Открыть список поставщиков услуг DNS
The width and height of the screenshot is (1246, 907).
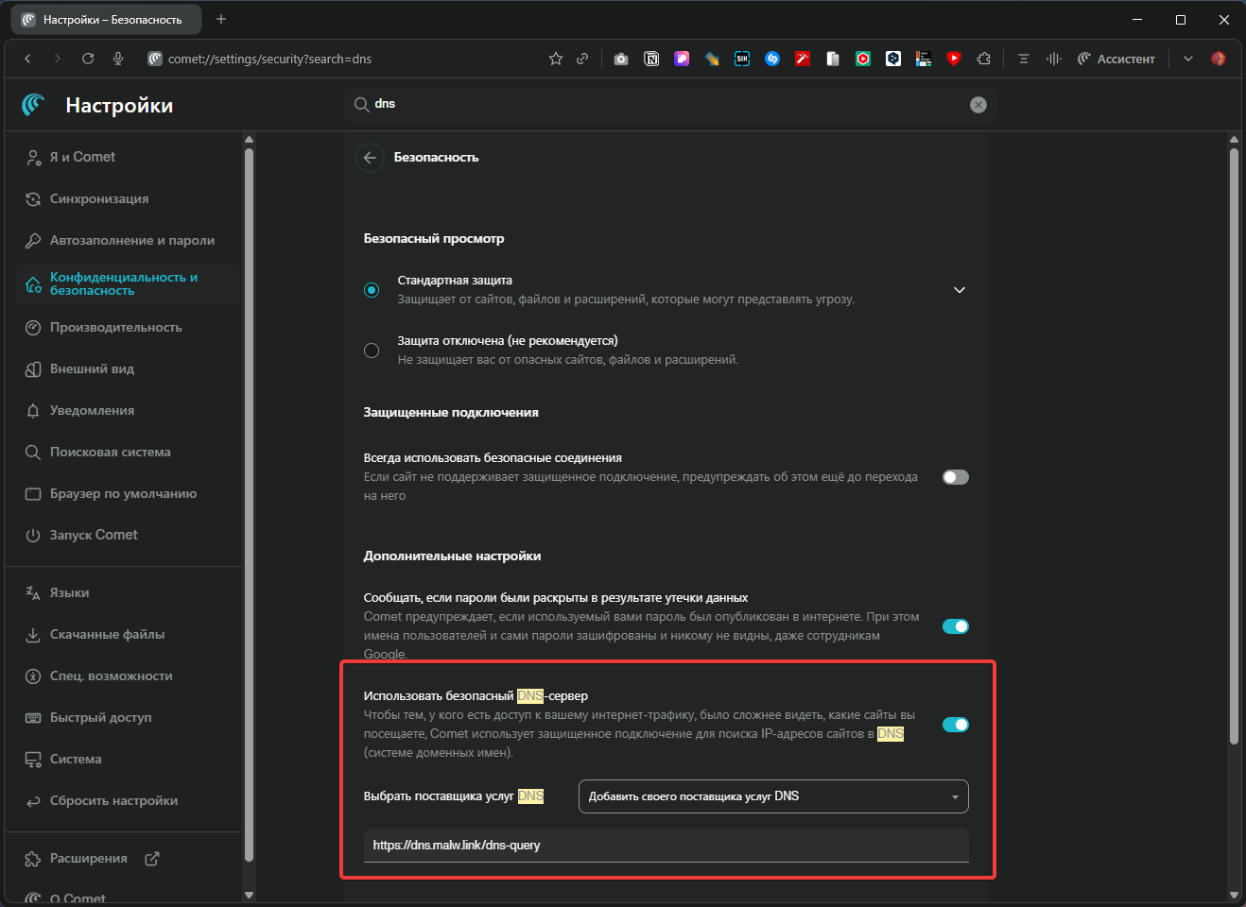[x=773, y=796]
